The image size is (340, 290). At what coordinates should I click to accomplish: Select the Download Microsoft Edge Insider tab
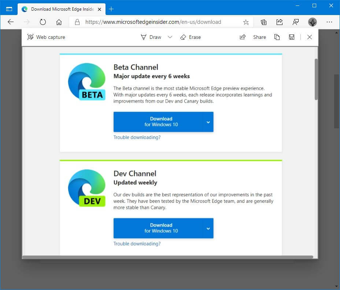point(62,9)
